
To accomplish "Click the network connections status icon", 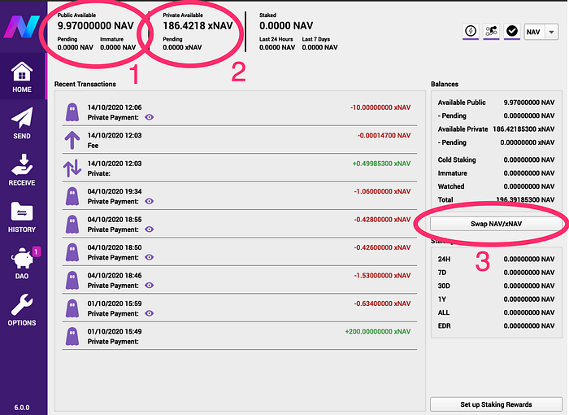I will point(491,31).
